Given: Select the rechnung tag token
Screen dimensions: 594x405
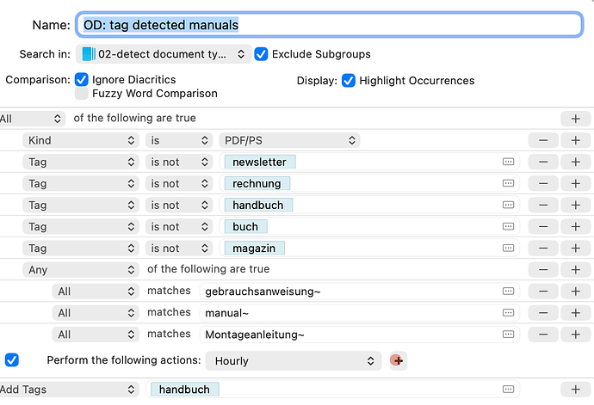Looking at the screenshot, I should click(257, 183).
